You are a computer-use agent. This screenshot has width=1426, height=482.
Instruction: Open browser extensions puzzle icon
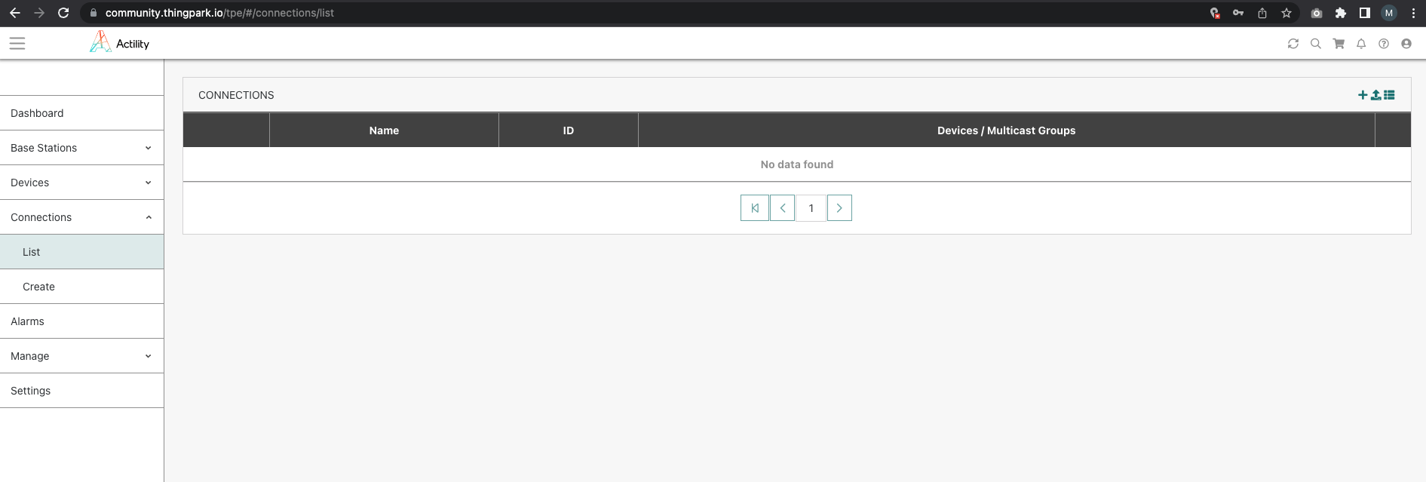click(1341, 13)
